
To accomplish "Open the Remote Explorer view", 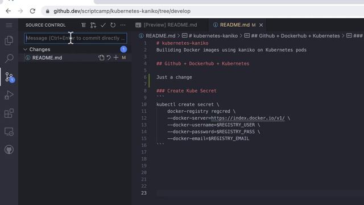I will point(9,132).
